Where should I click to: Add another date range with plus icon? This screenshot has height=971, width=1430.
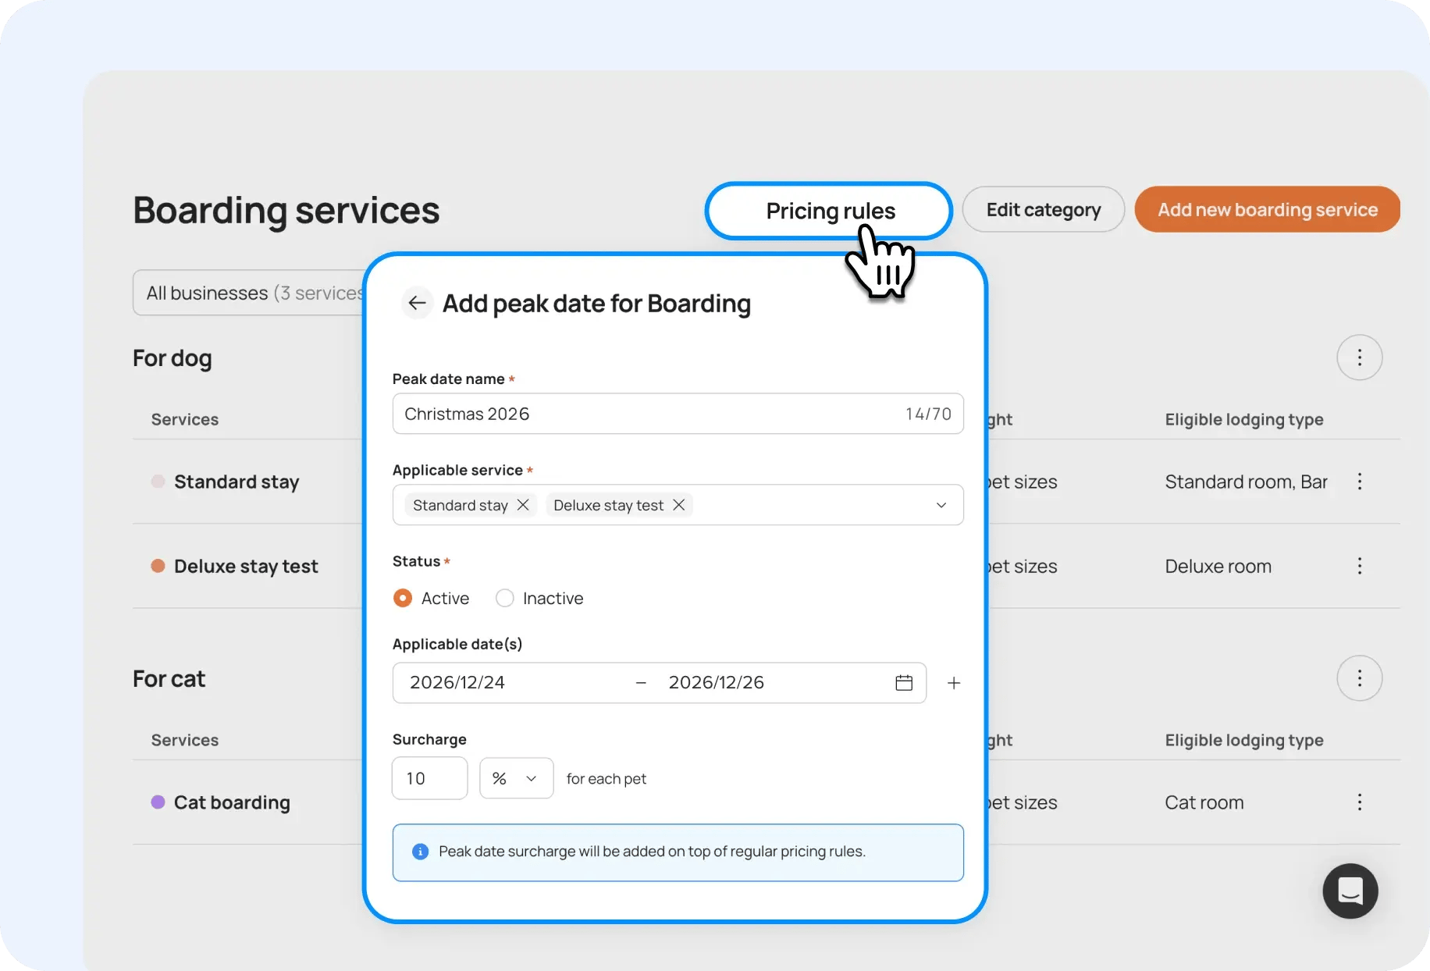(954, 683)
